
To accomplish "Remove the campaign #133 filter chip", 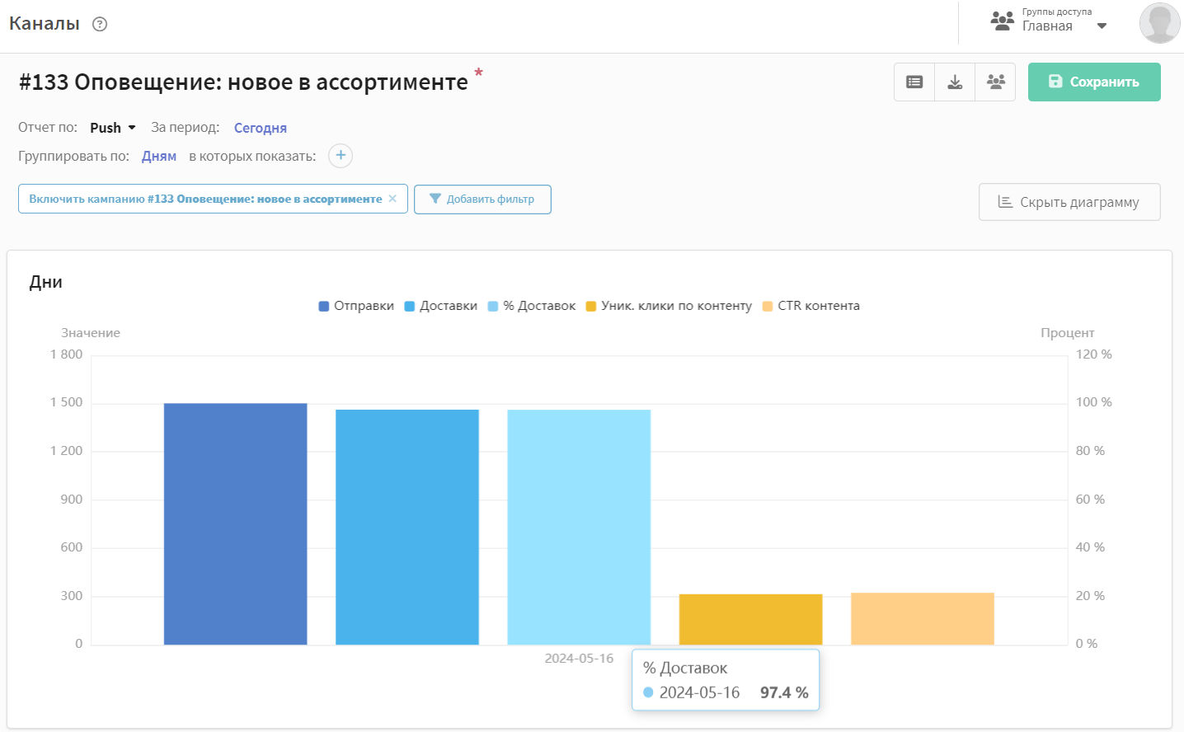I will coord(392,199).
